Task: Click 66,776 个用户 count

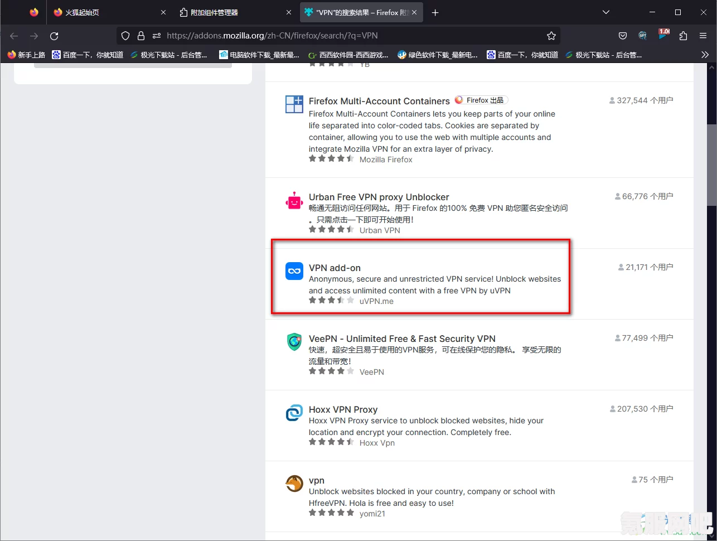Action: click(644, 196)
